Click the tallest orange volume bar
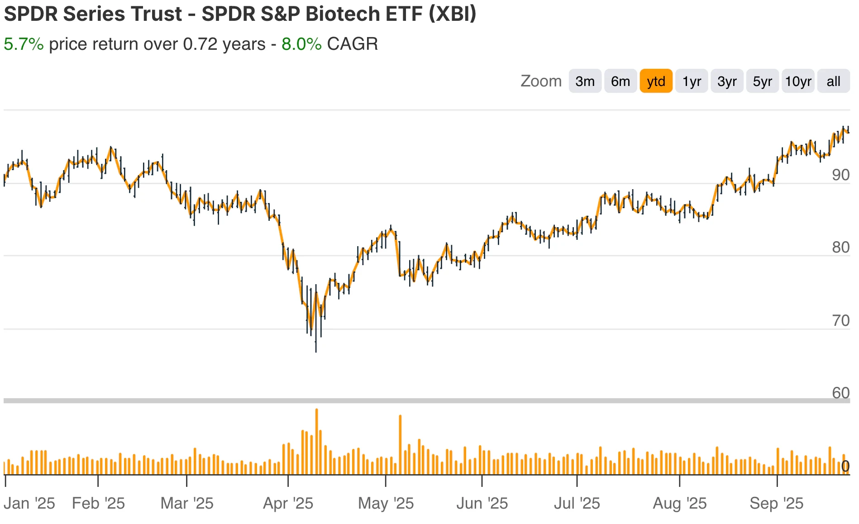859x524 pixels. (317, 430)
